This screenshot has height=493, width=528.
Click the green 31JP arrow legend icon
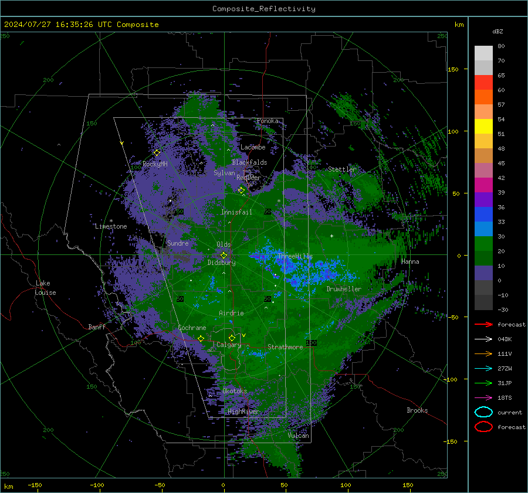pyautogui.click(x=483, y=383)
